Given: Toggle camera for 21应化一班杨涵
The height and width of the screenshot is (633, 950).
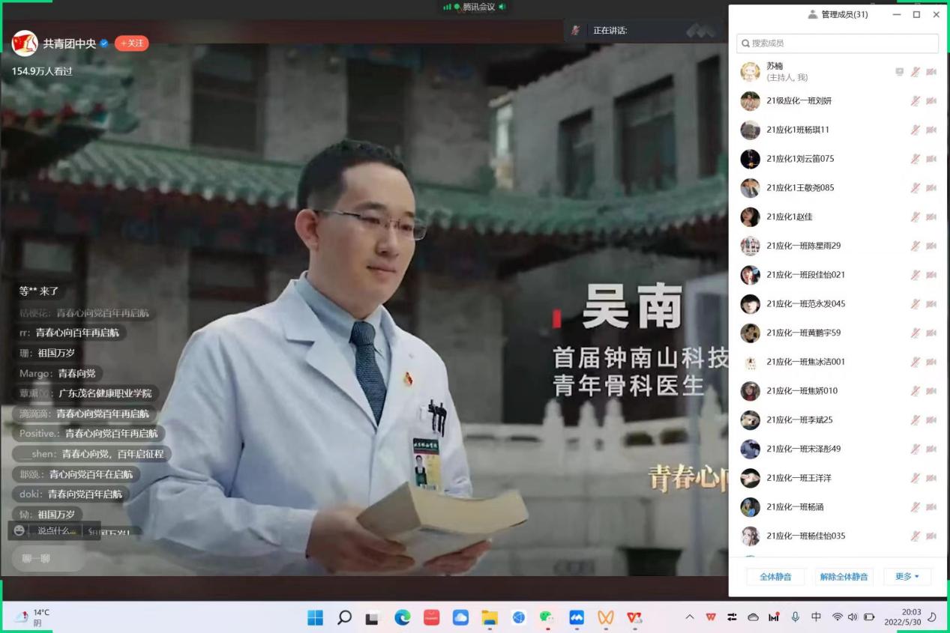Looking at the screenshot, I should point(931,507).
